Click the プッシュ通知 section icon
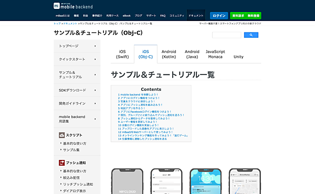 [x=61, y=163]
